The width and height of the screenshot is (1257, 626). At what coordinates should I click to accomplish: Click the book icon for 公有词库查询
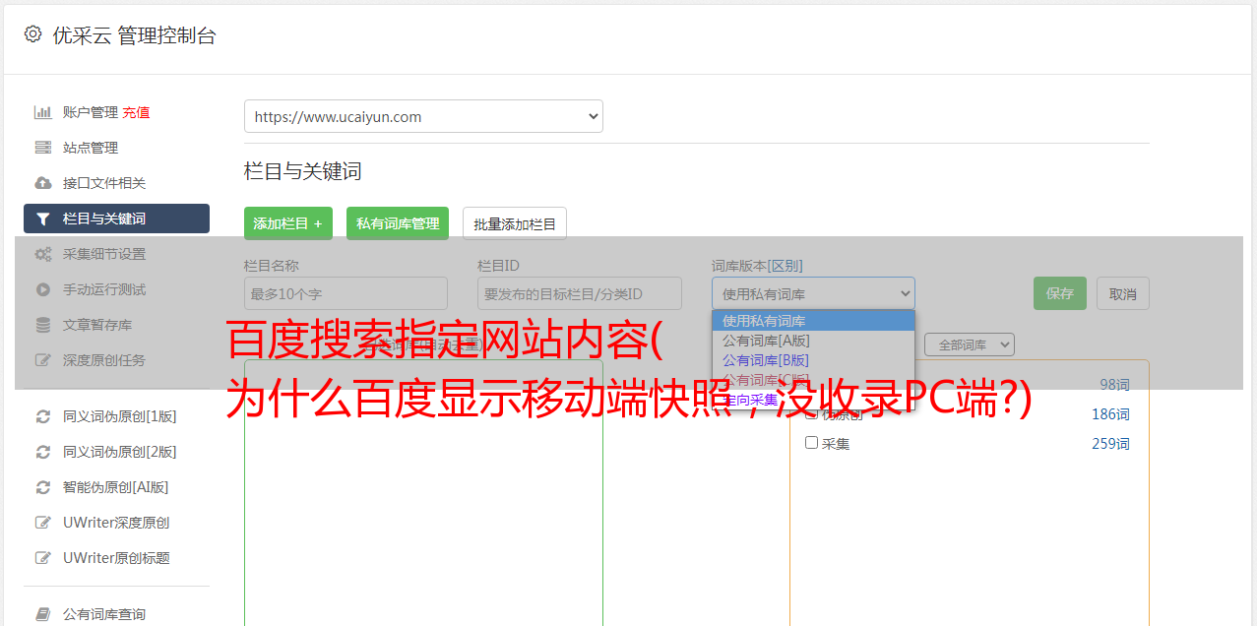[x=42, y=614]
